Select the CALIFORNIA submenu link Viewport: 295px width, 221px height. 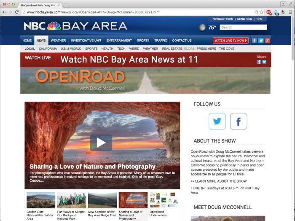[x=48, y=49]
